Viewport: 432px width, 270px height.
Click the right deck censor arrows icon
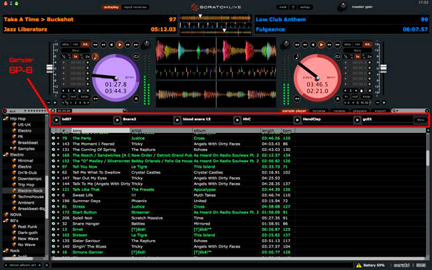(297, 98)
